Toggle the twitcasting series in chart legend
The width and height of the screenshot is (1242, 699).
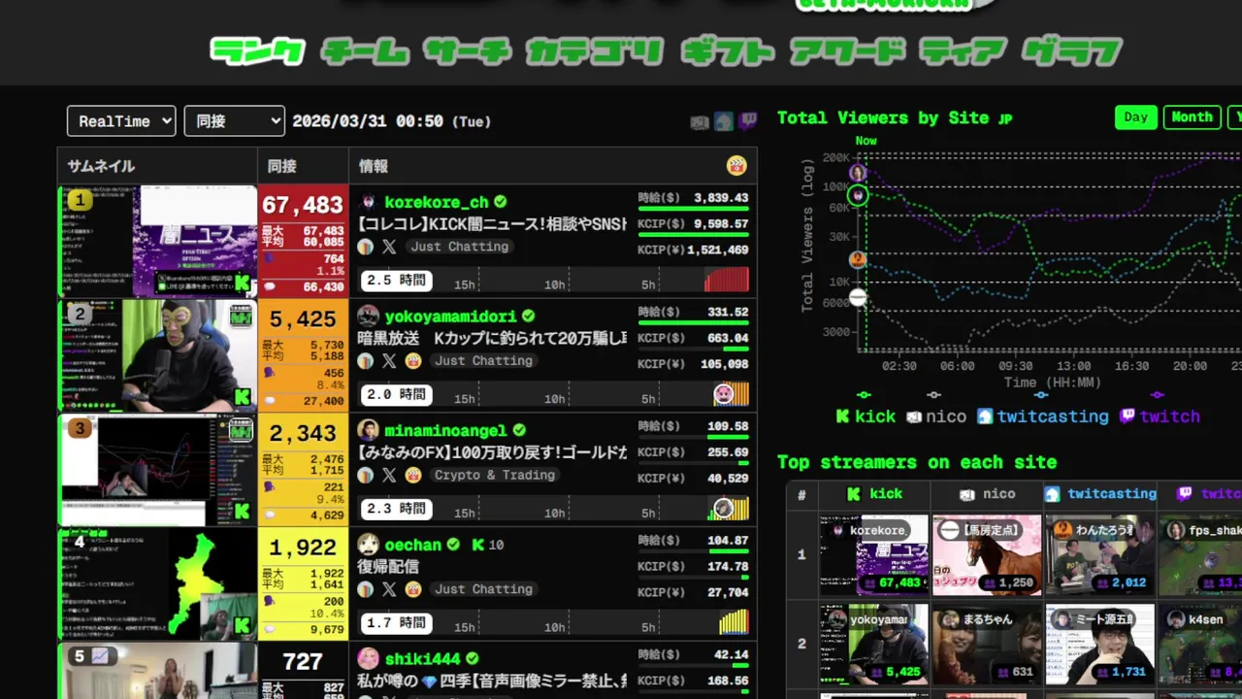point(1043,416)
